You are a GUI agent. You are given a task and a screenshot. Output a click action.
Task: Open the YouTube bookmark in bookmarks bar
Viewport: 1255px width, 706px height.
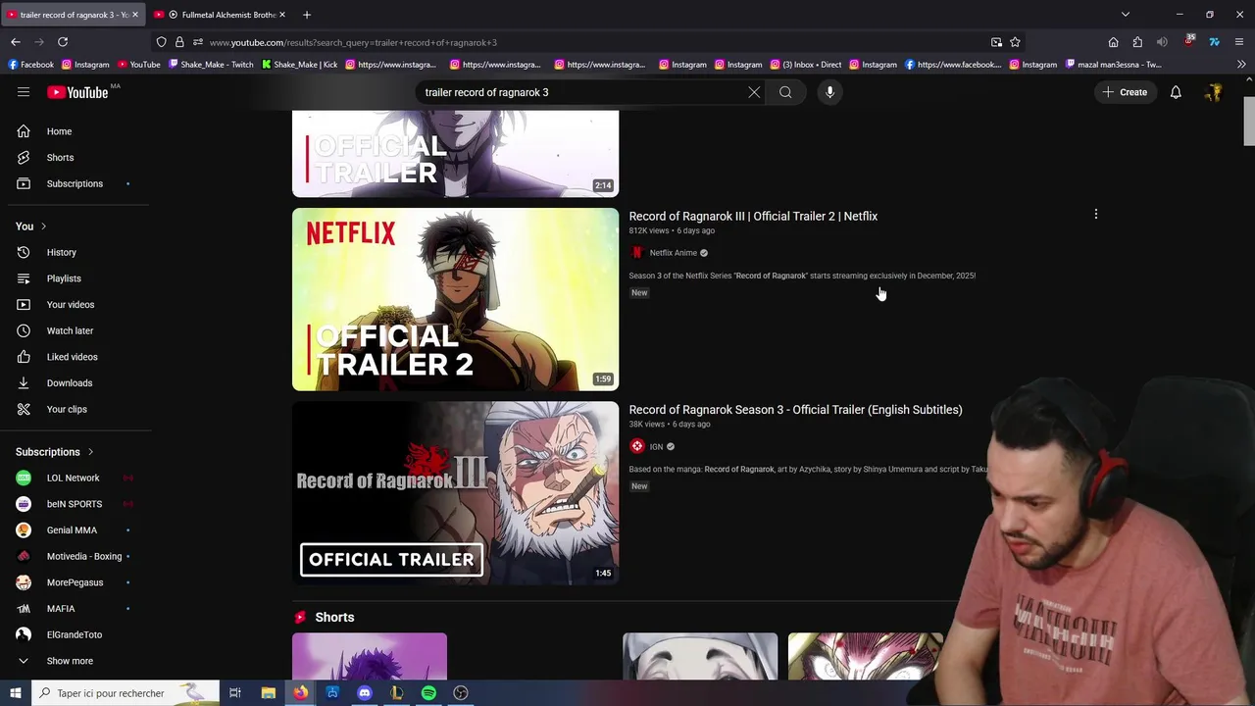pos(138,65)
